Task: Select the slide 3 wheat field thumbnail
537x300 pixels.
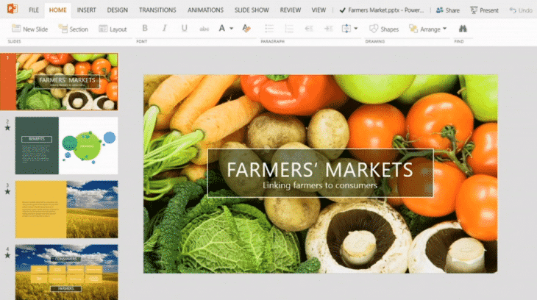Action: [66, 209]
